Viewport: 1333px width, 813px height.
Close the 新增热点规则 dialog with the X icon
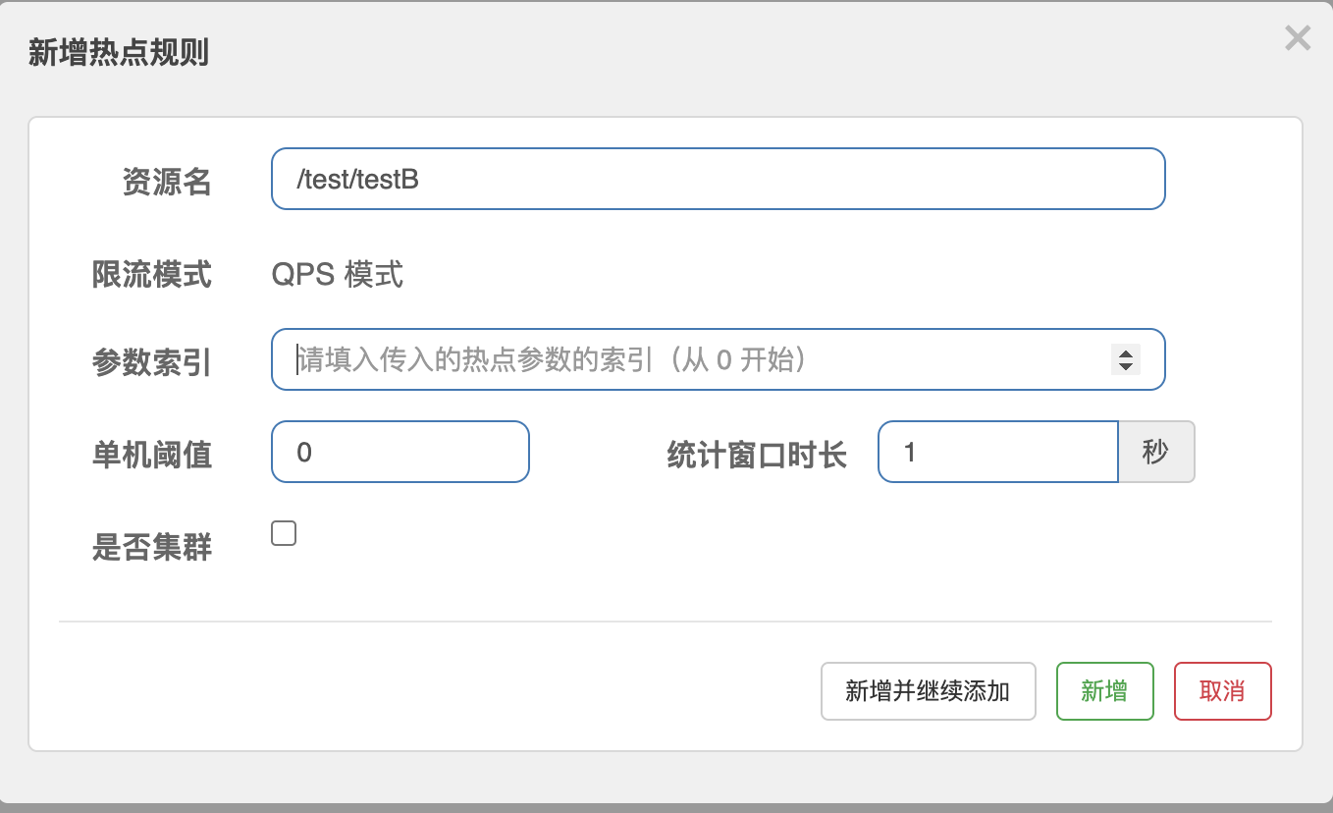pos(1298,37)
